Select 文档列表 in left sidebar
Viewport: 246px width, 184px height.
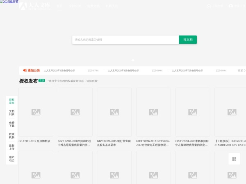tap(11, 113)
